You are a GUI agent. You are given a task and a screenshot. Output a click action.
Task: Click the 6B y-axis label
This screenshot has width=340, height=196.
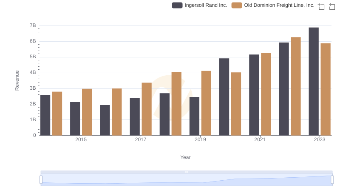point(33,41)
